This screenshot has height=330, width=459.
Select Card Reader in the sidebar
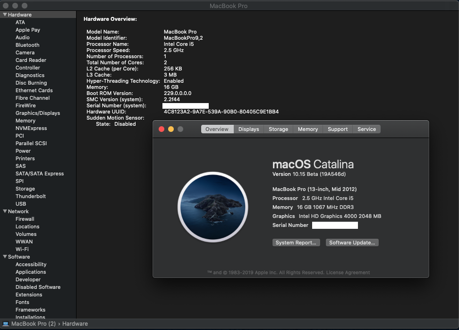pyautogui.click(x=31, y=60)
